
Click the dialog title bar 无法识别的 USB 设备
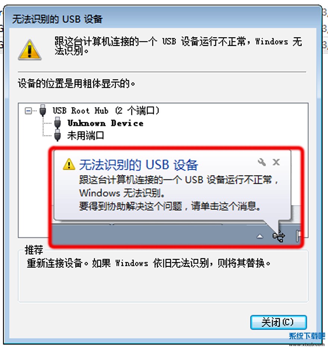click(57, 19)
